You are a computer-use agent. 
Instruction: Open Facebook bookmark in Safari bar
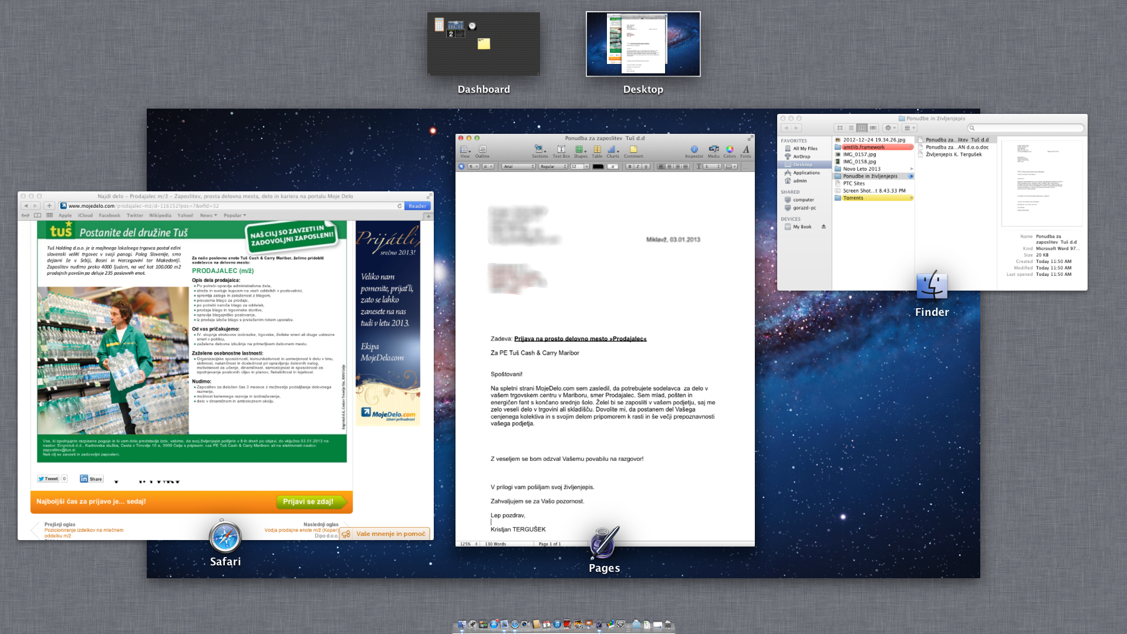click(110, 215)
